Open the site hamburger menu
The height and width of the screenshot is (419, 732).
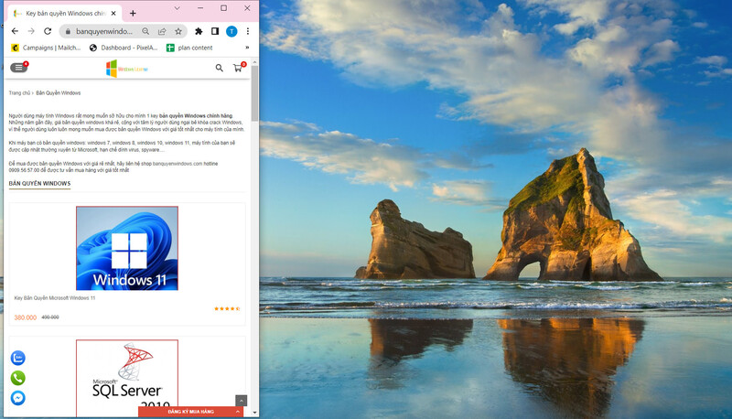click(18, 68)
